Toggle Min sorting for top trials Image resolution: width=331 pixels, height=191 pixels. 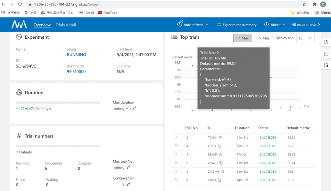[263, 38]
